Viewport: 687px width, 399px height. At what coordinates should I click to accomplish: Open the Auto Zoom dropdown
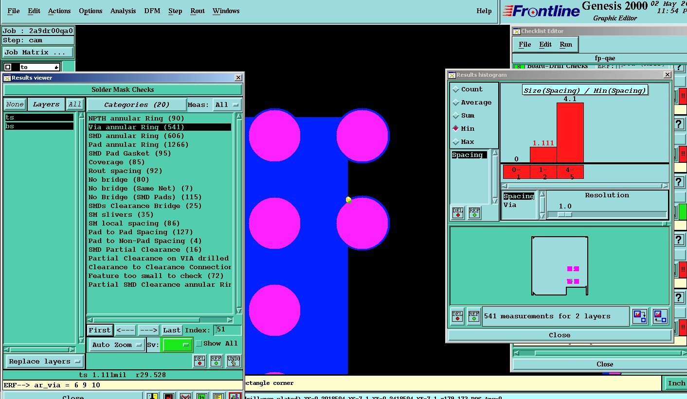click(116, 345)
